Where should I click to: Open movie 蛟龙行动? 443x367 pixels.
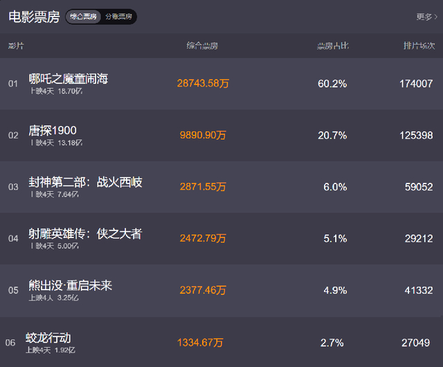[48, 337]
